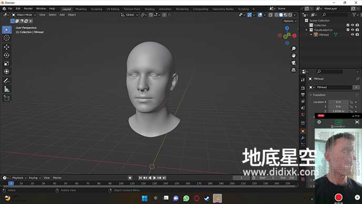Image resolution: width=362 pixels, height=204 pixels.
Task: Open Tool properties tab icon
Action: (x=303, y=80)
